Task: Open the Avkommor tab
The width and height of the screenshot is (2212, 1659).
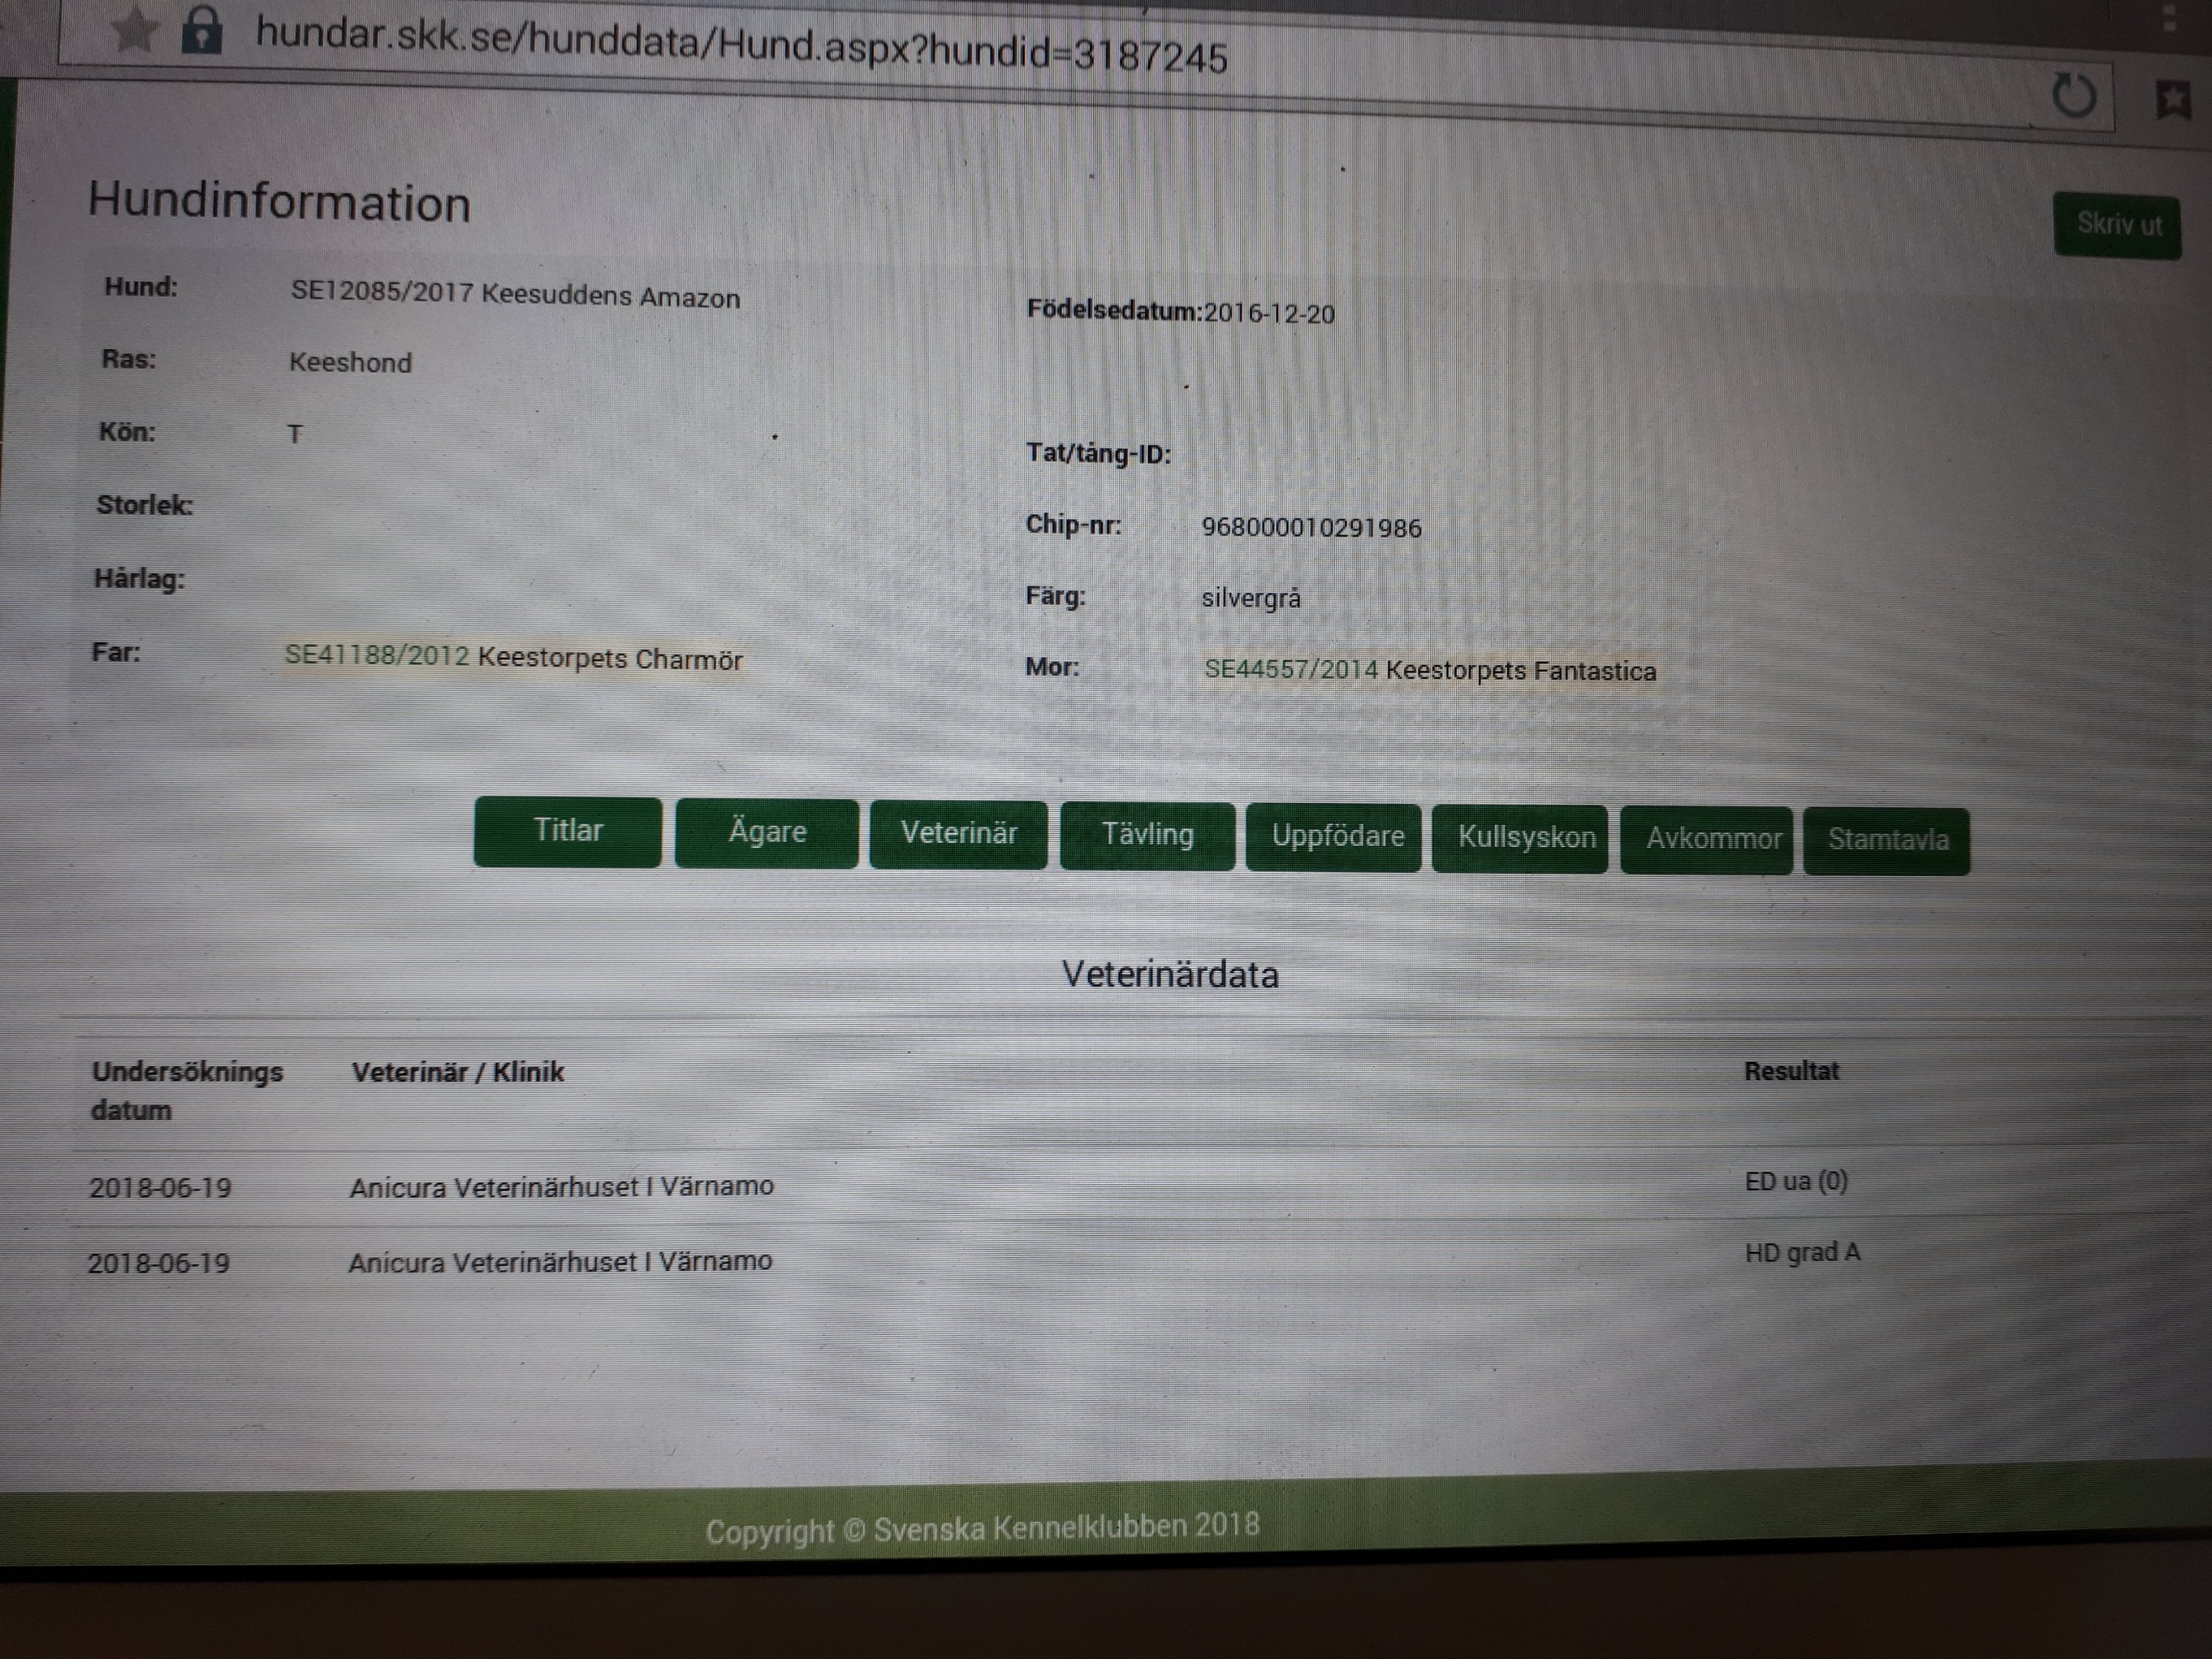Action: 1713,840
